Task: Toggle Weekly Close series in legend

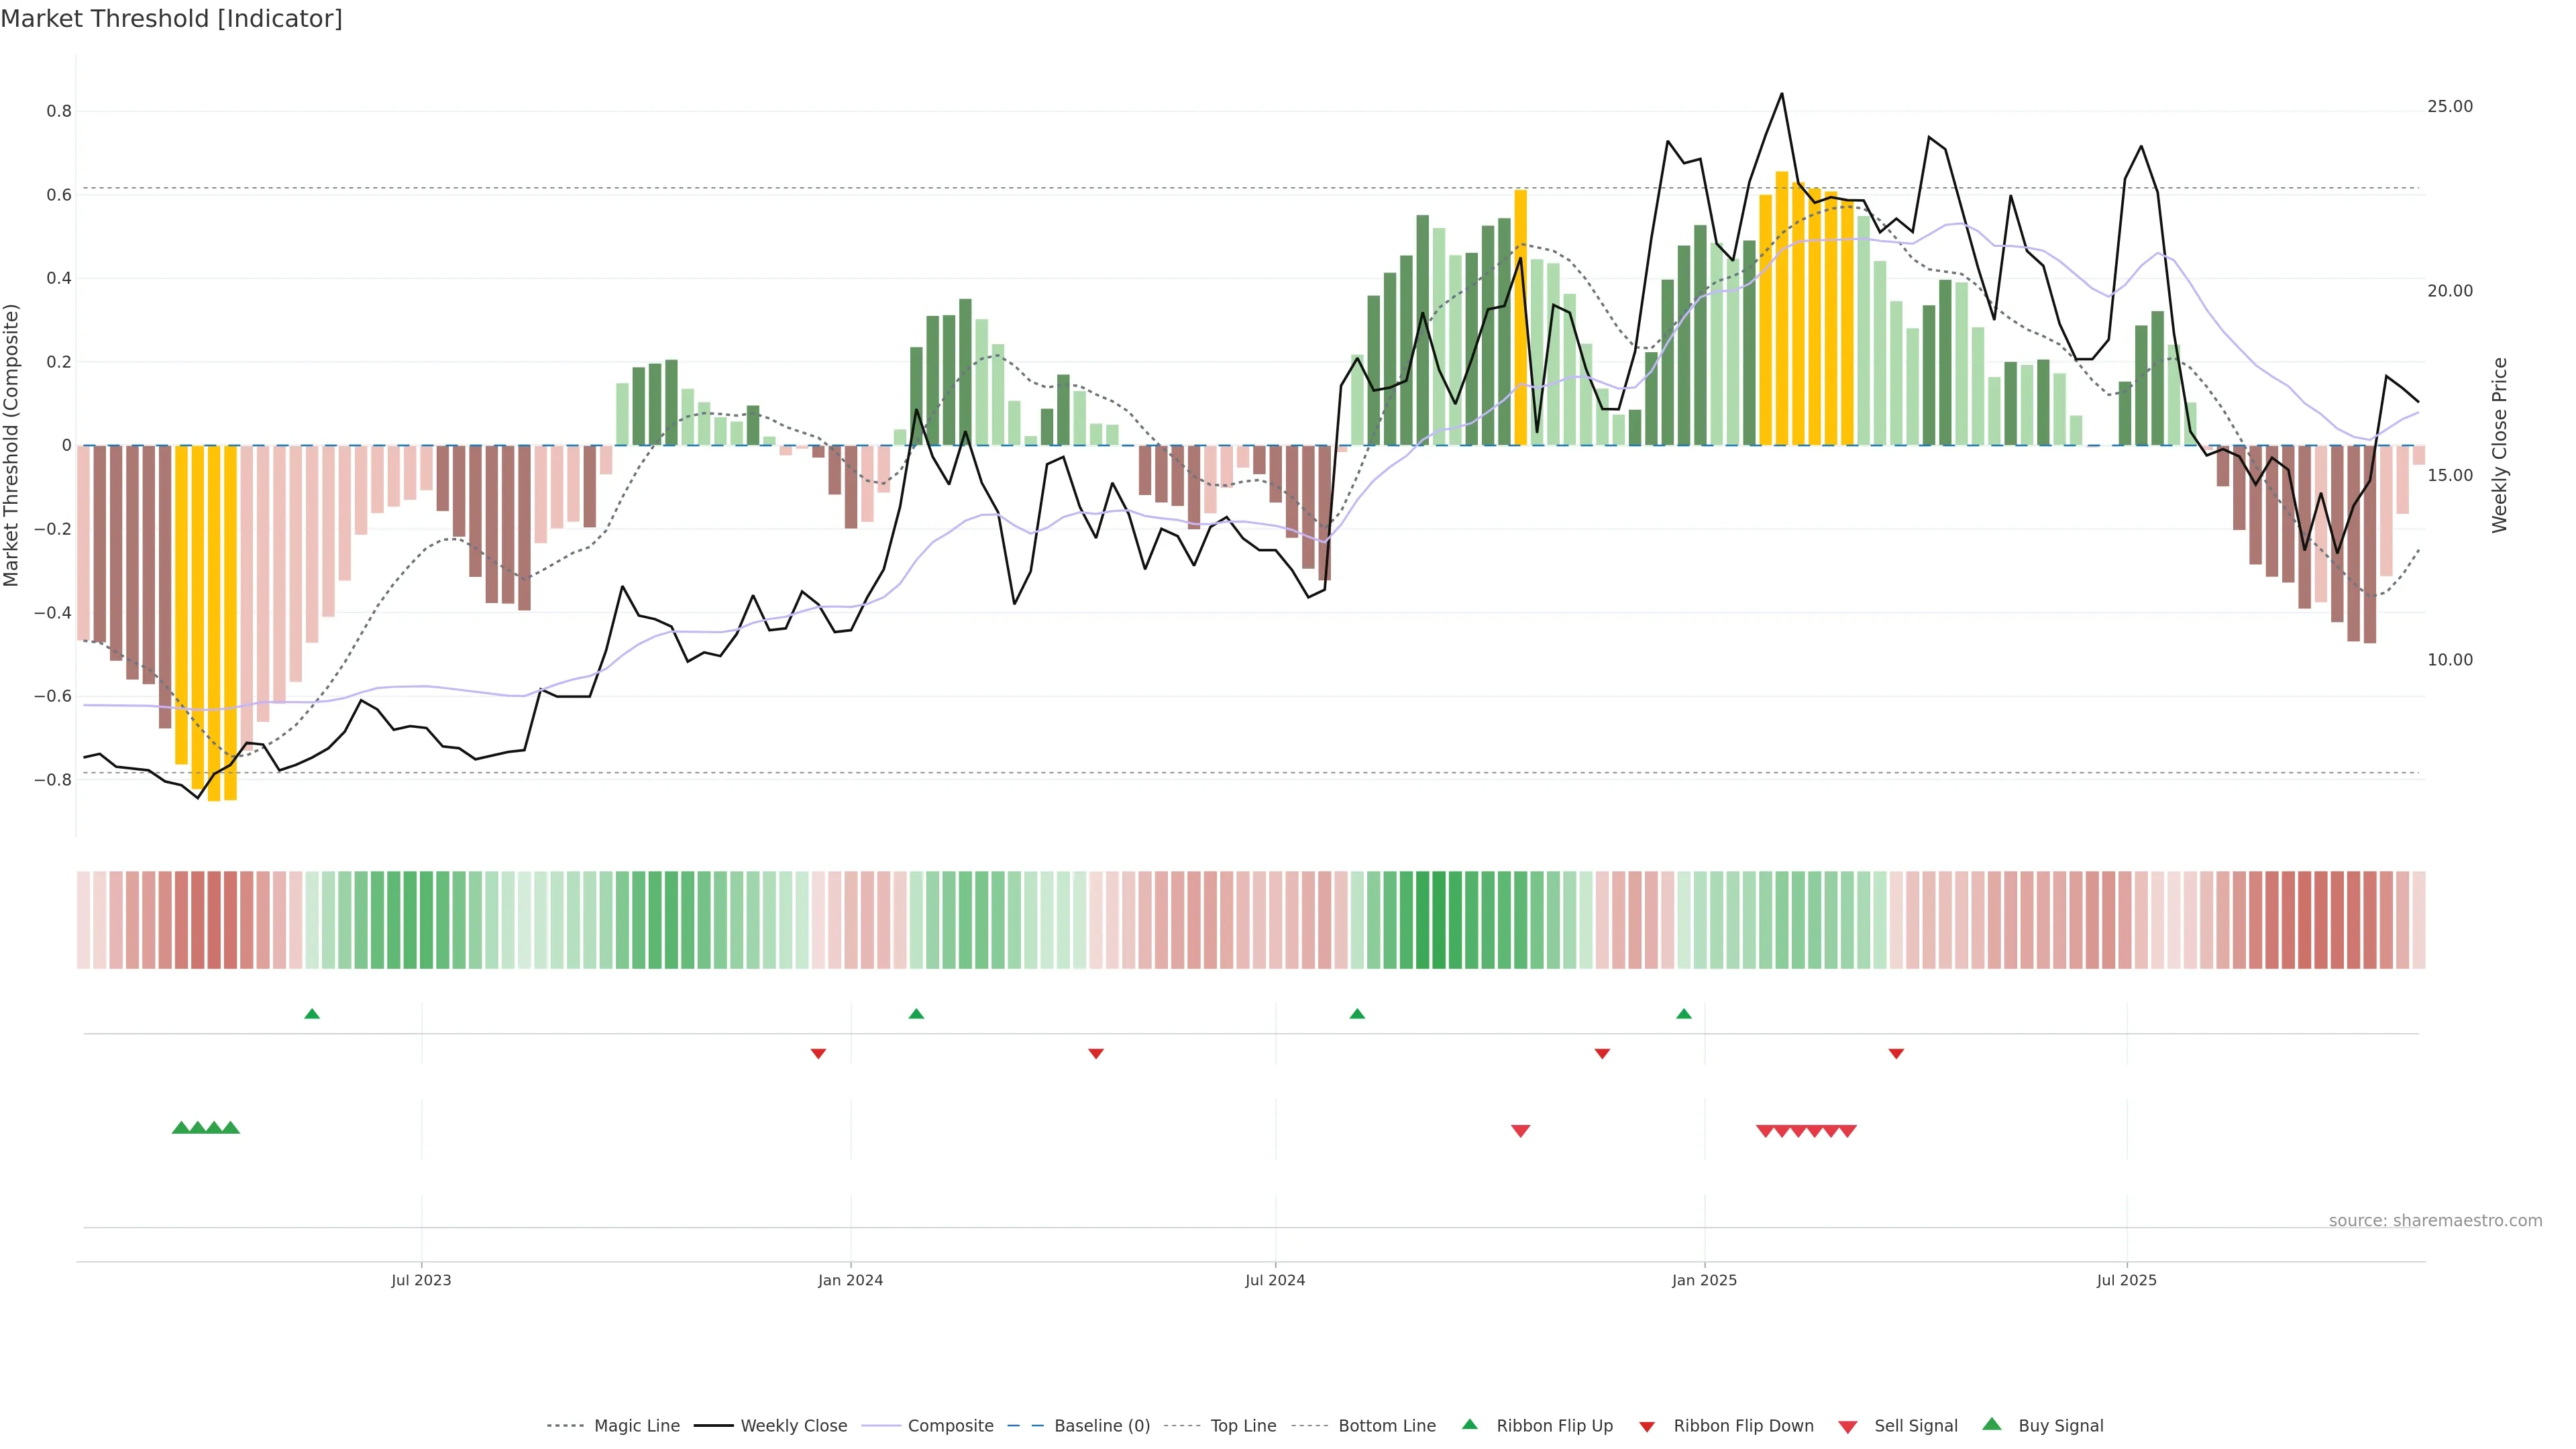Action: tap(793, 1426)
